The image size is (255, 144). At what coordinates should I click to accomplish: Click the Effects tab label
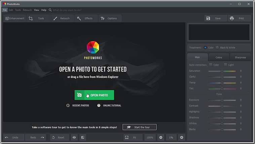tap(88, 18)
